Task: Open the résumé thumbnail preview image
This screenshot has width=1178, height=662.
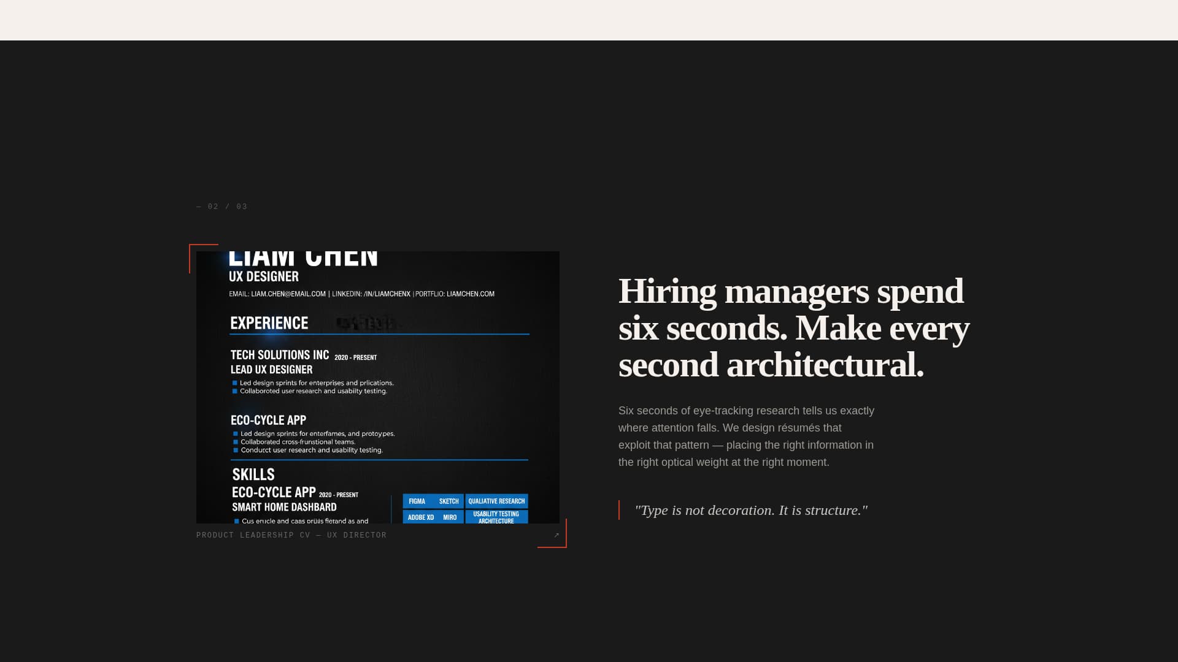Action: click(377, 386)
